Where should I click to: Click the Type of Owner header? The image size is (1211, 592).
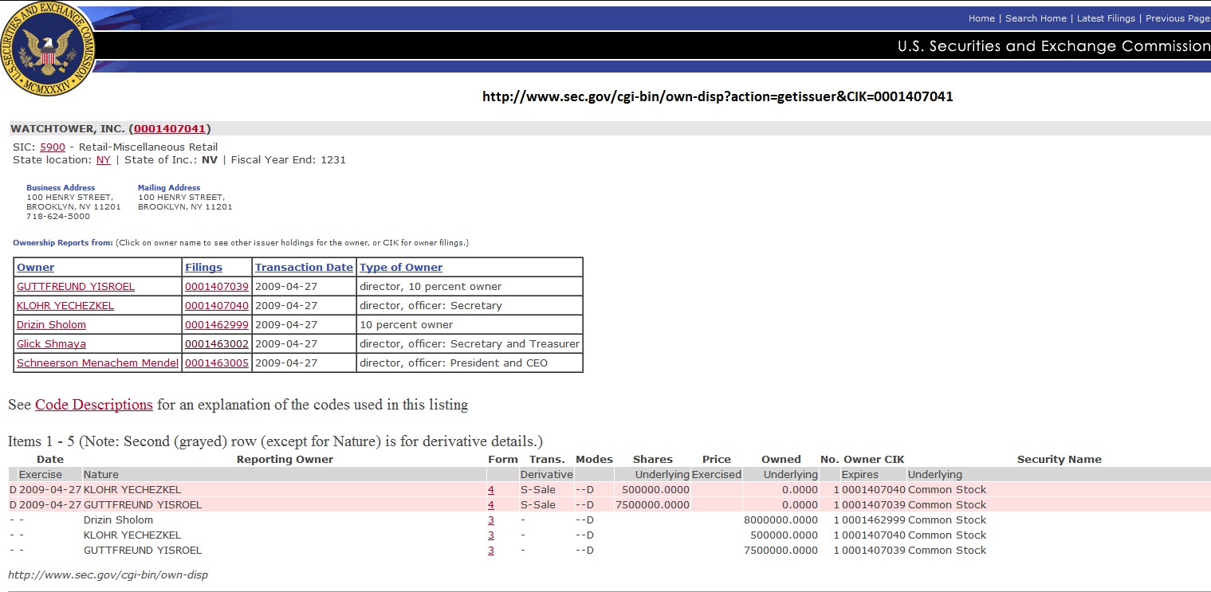tap(400, 268)
